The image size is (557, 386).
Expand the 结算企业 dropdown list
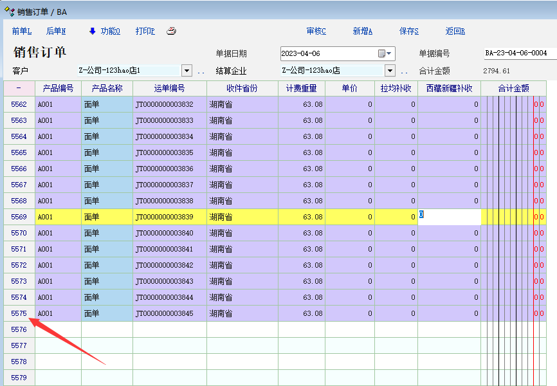tap(390, 71)
